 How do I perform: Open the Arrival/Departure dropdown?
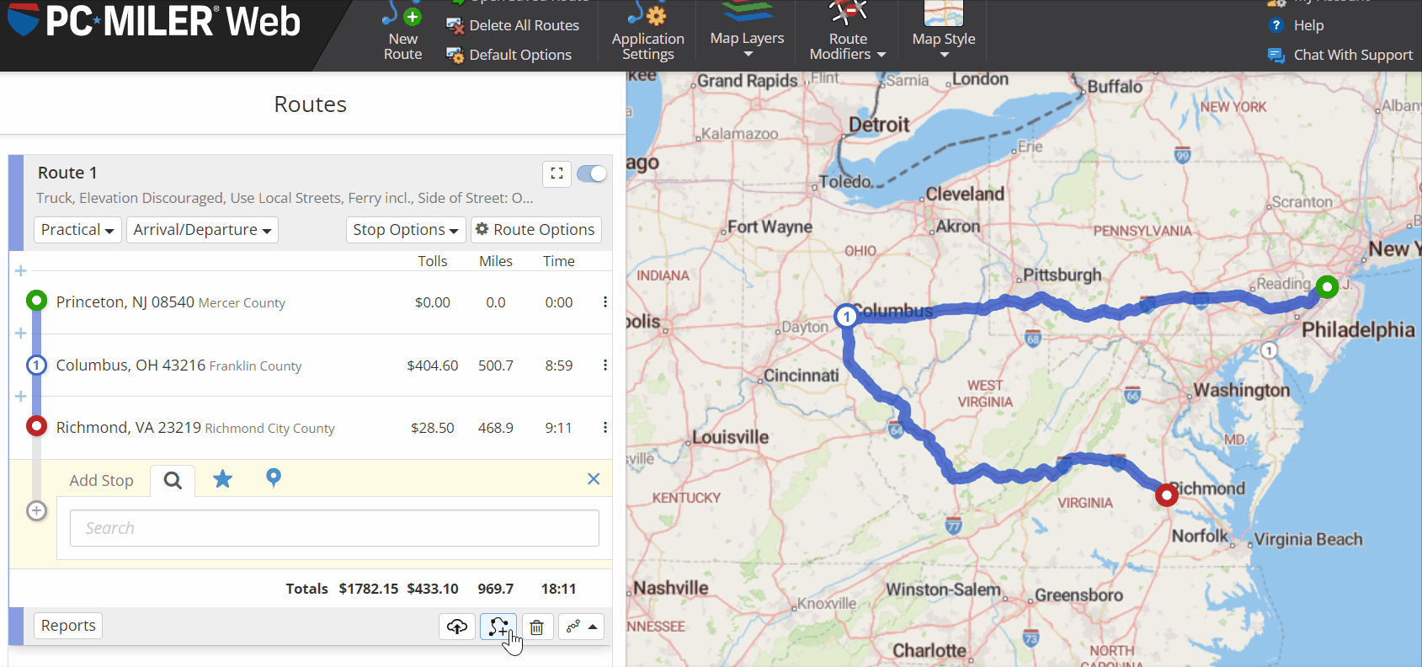tap(202, 230)
